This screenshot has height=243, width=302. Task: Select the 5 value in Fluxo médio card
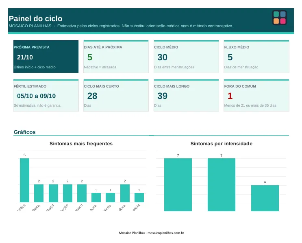[x=230, y=57]
